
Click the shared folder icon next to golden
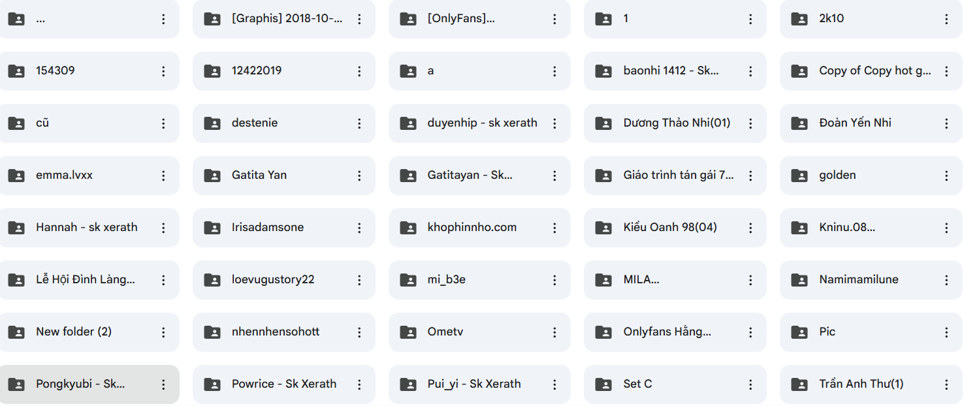coord(799,176)
